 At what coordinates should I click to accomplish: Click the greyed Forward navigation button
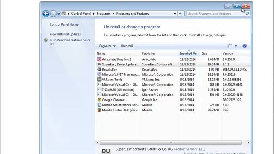pyautogui.click(x=54, y=14)
